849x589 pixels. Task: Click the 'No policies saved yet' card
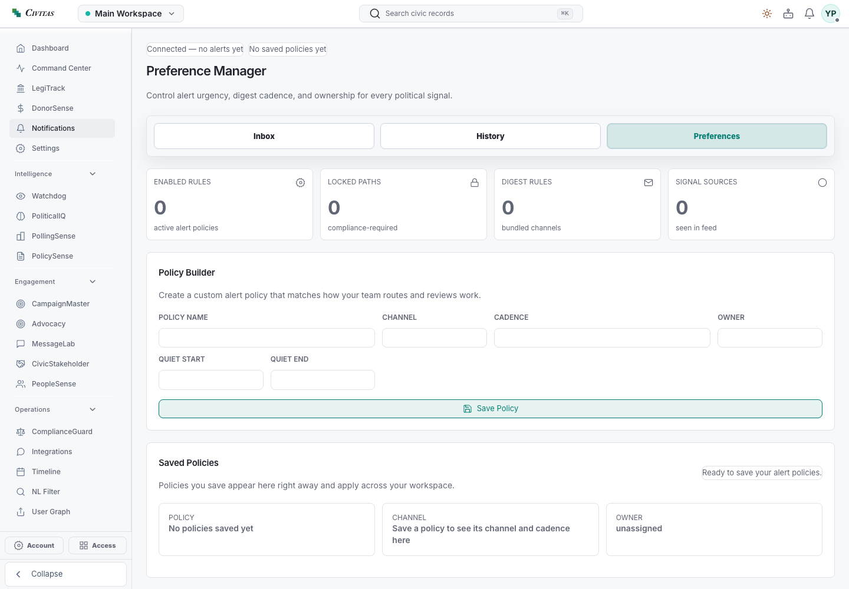[266, 530]
